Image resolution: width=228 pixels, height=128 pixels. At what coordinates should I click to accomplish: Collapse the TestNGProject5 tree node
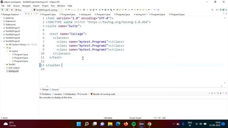tap(1, 41)
